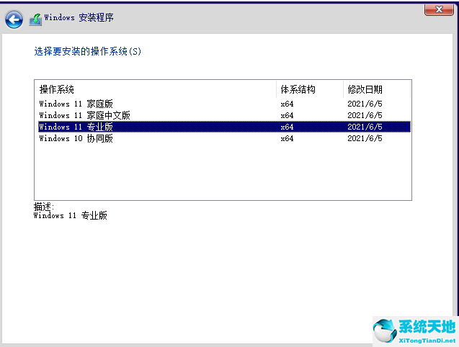Click x64 in the Windows 11 家庭版 row
Viewport: 459px width, 347px height.
point(287,104)
